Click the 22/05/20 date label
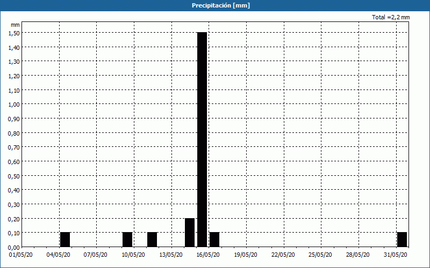The width and height of the screenshot is (430, 268). [x=283, y=255]
